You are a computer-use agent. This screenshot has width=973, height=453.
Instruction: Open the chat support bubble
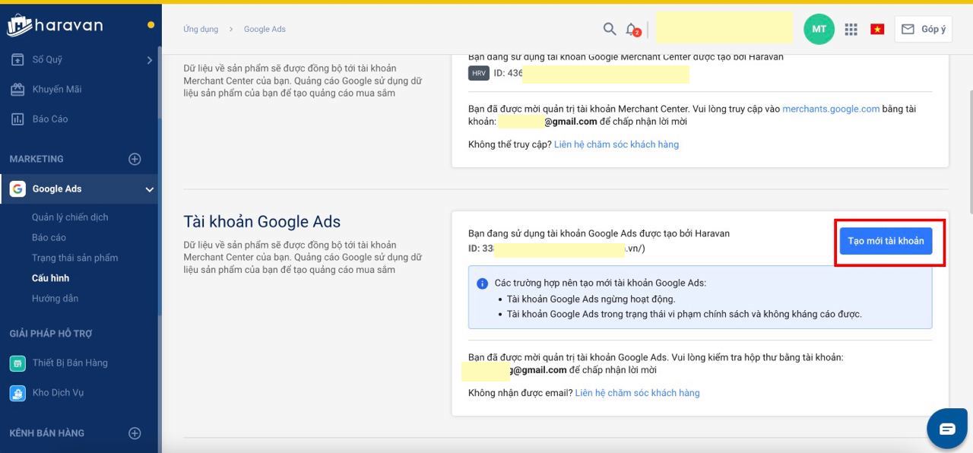tap(946, 429)
